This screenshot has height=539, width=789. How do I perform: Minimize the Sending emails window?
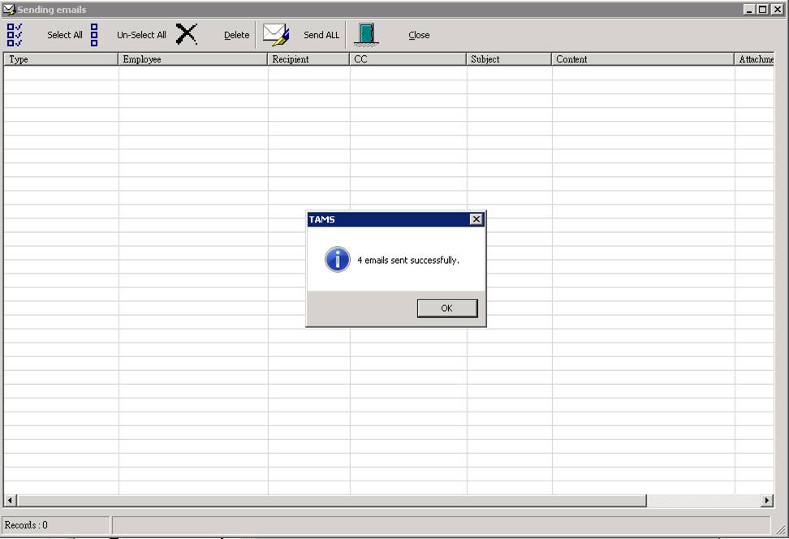[750, 9]
